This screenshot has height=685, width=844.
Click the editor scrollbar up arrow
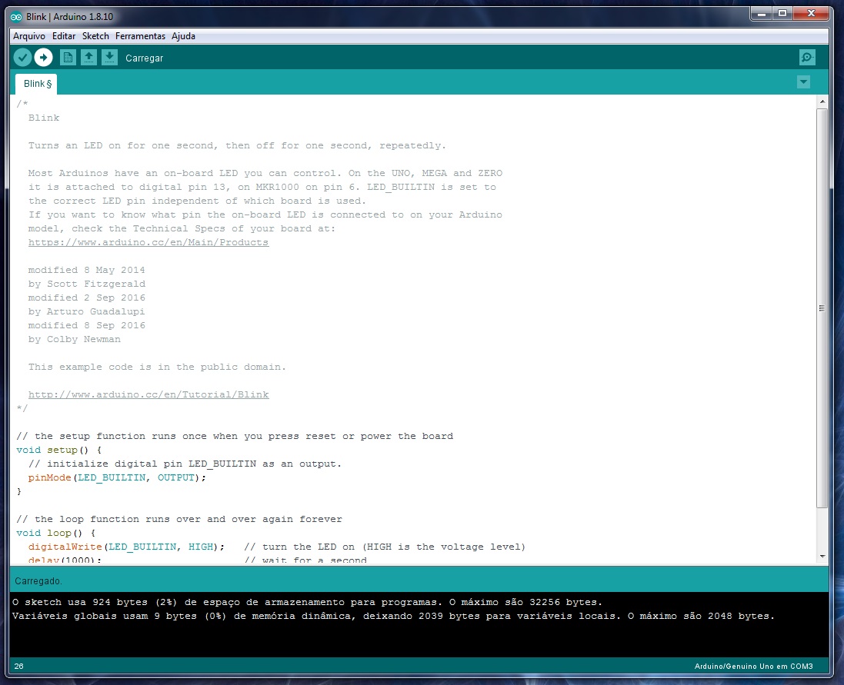[x=822, y=101]
